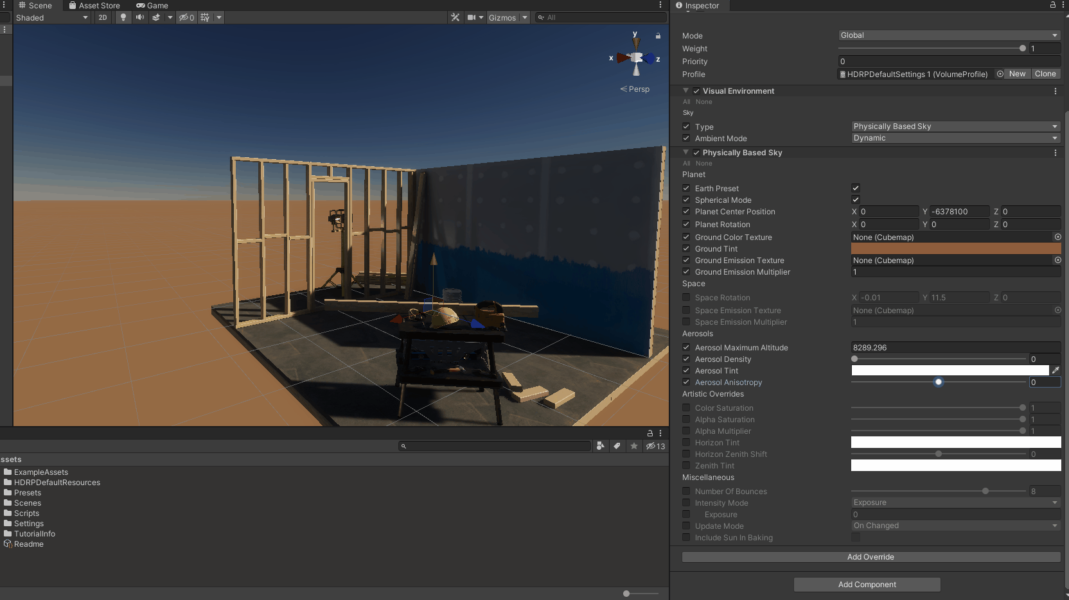
Task: Click the Aerosol Maximum Altitude value field
Action: 956,347
